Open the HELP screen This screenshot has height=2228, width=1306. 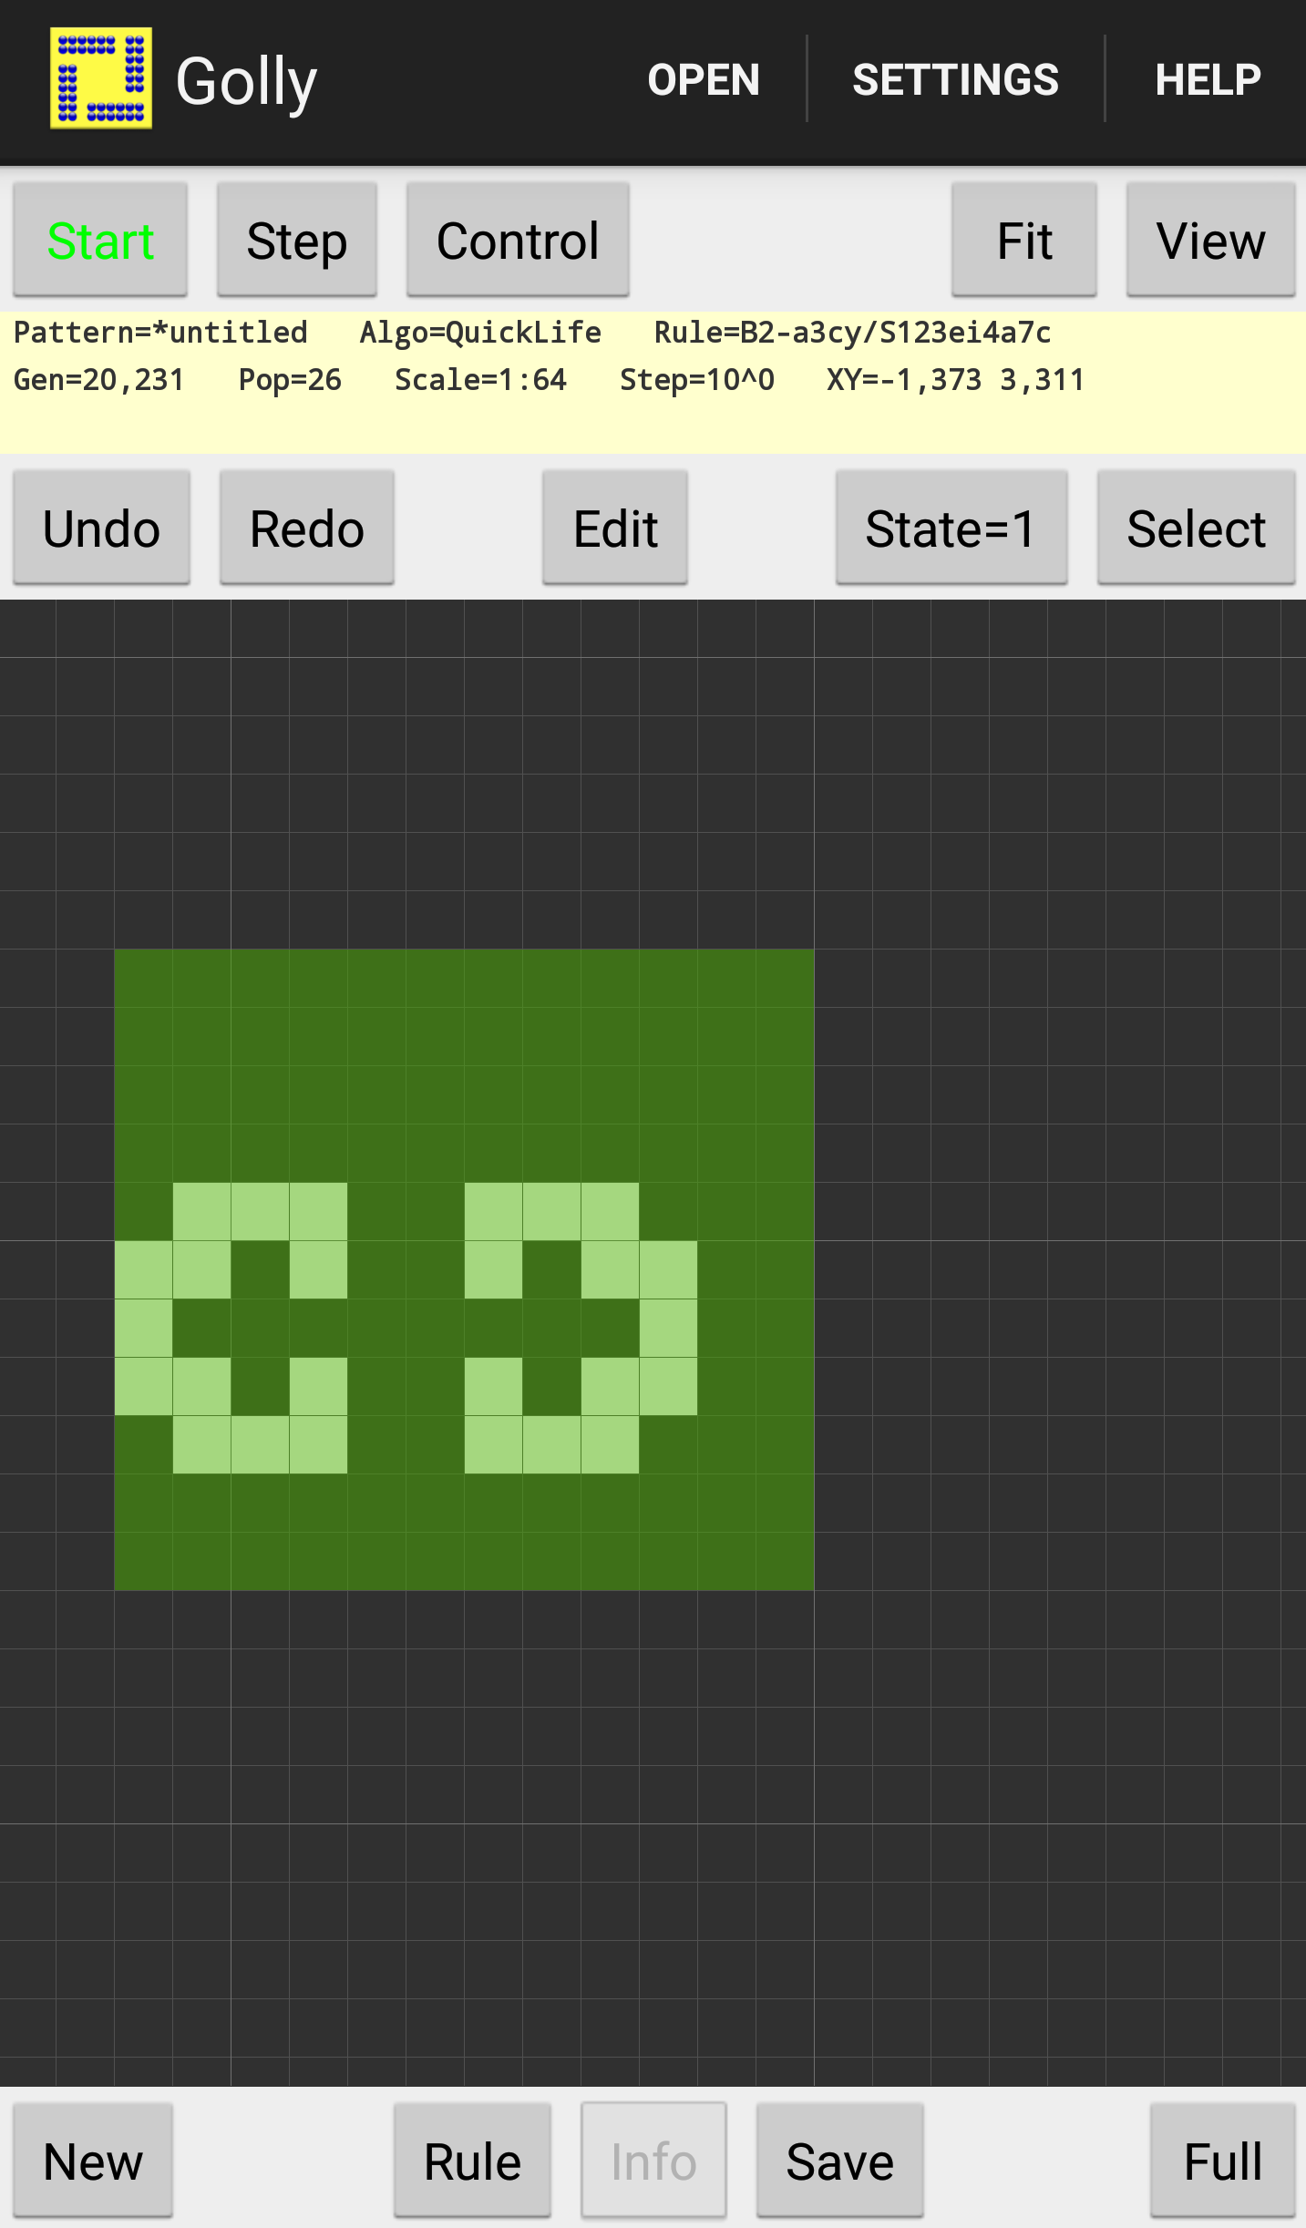1208,80
